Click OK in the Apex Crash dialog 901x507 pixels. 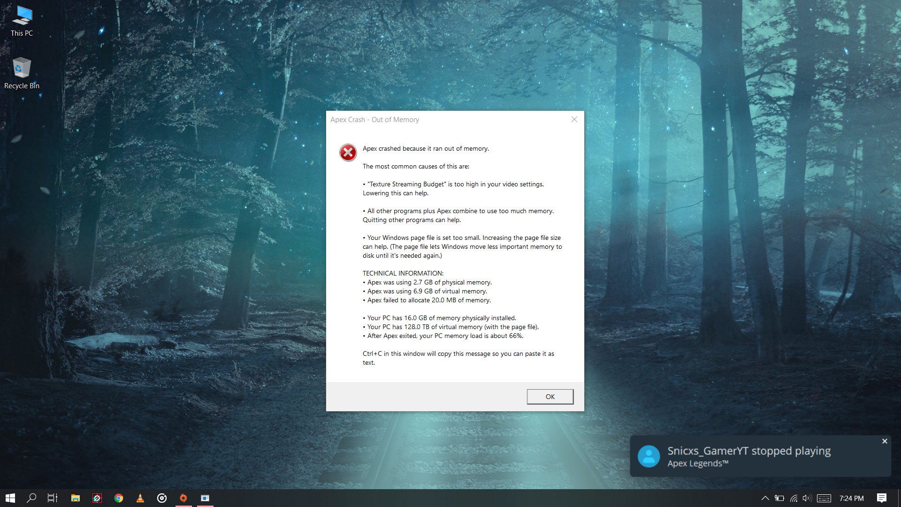[550, 397]
